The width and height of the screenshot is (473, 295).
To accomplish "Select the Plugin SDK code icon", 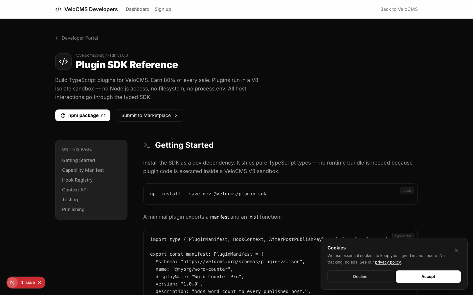I will coord(63,62).
